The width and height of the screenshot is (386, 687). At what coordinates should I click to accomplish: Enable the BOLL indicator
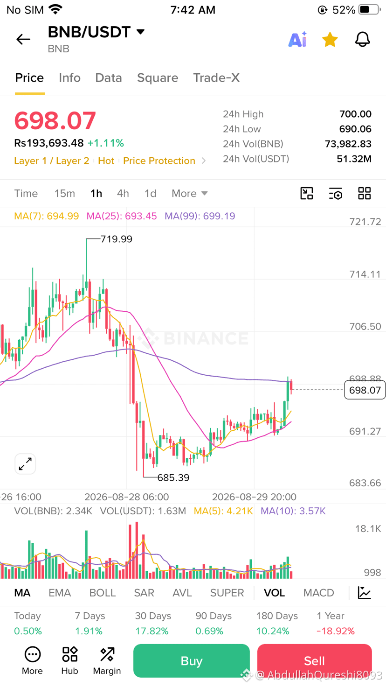(x=103, y=593)
